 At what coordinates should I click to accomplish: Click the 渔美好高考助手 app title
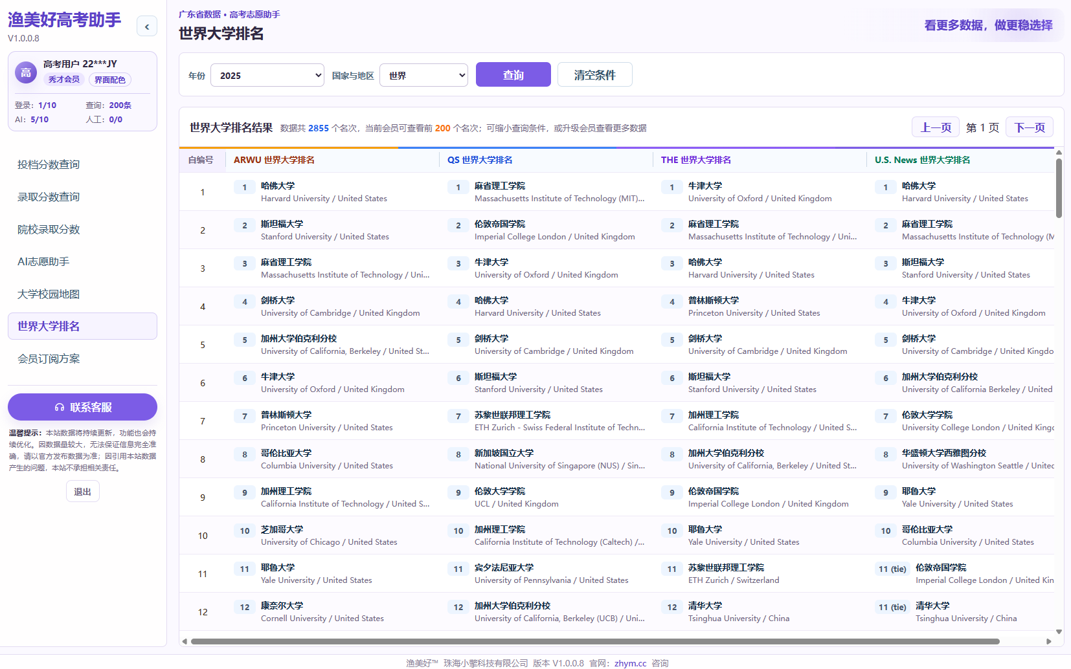[x=65, y=20]
